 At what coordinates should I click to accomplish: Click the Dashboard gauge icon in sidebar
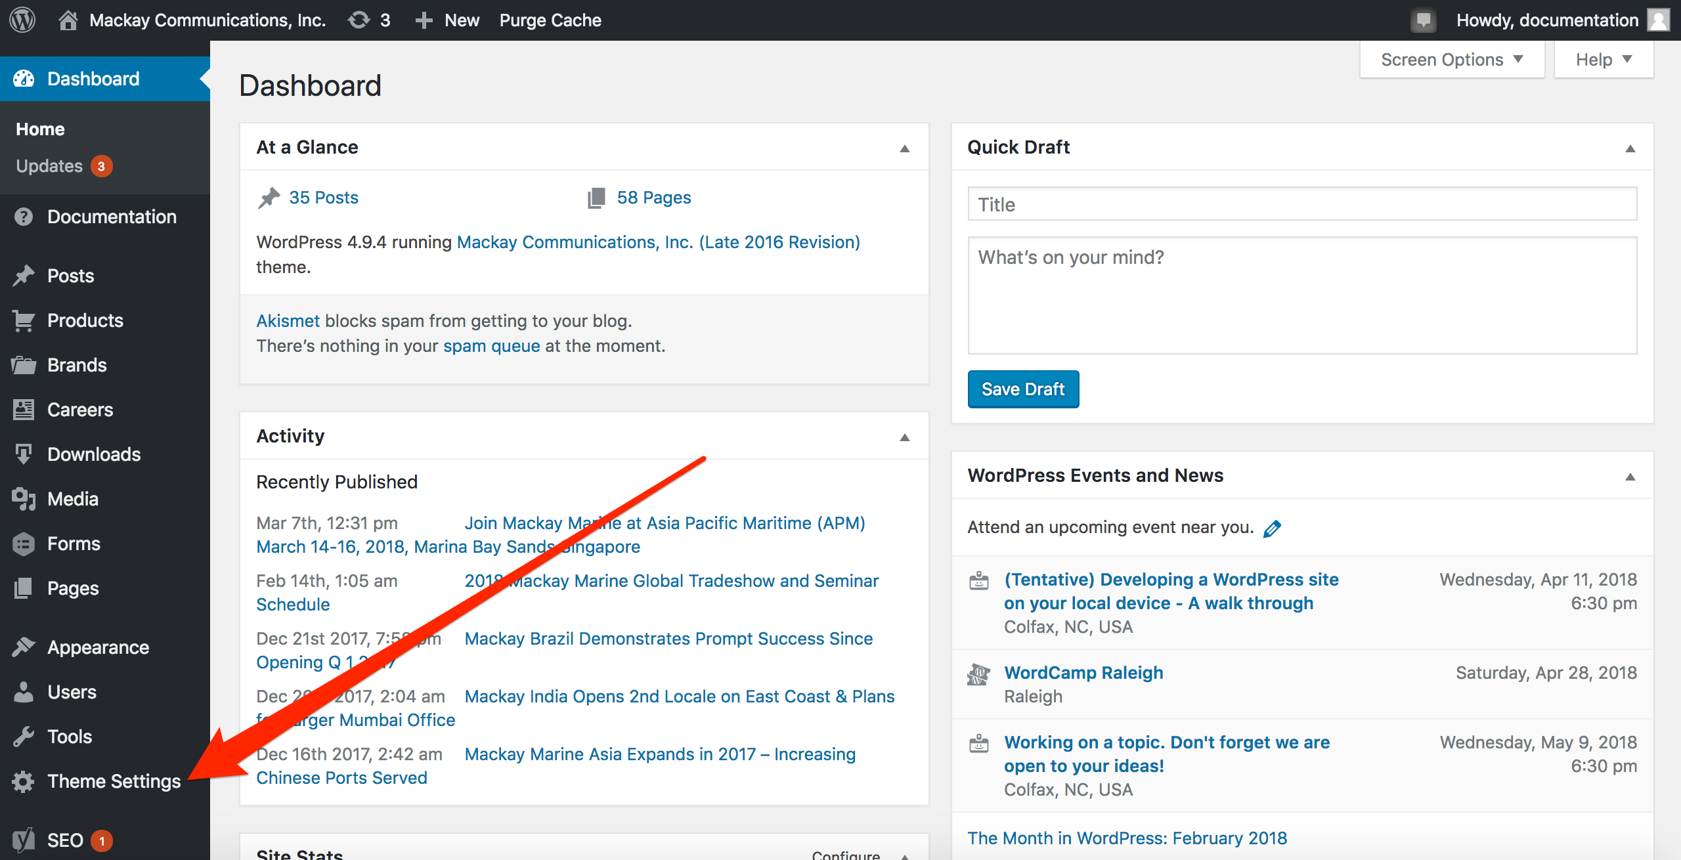[x=24, y=79]
